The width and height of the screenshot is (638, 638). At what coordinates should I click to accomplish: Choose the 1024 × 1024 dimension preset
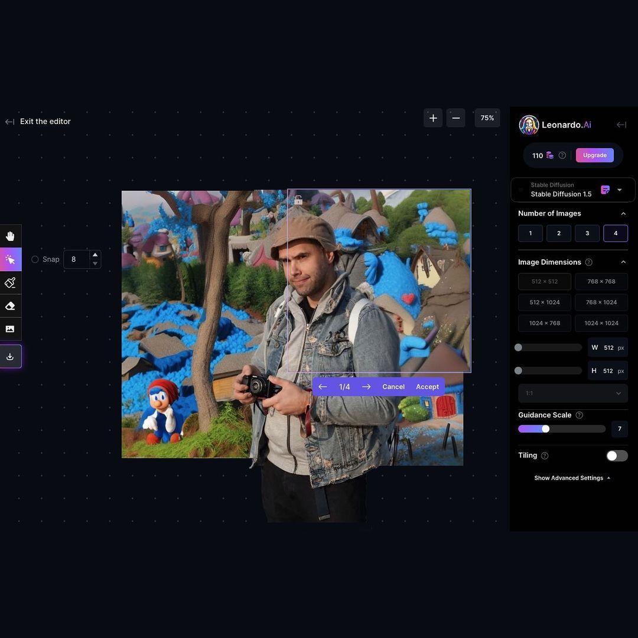601,323
